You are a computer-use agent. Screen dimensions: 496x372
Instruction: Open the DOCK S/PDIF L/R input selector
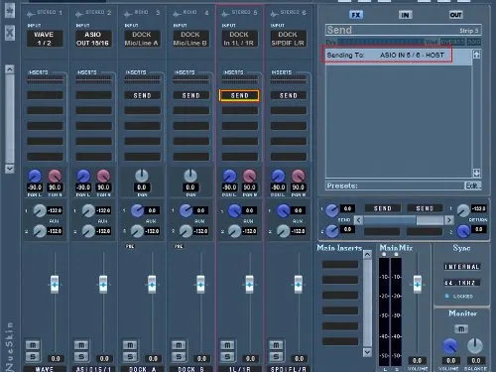288,39
